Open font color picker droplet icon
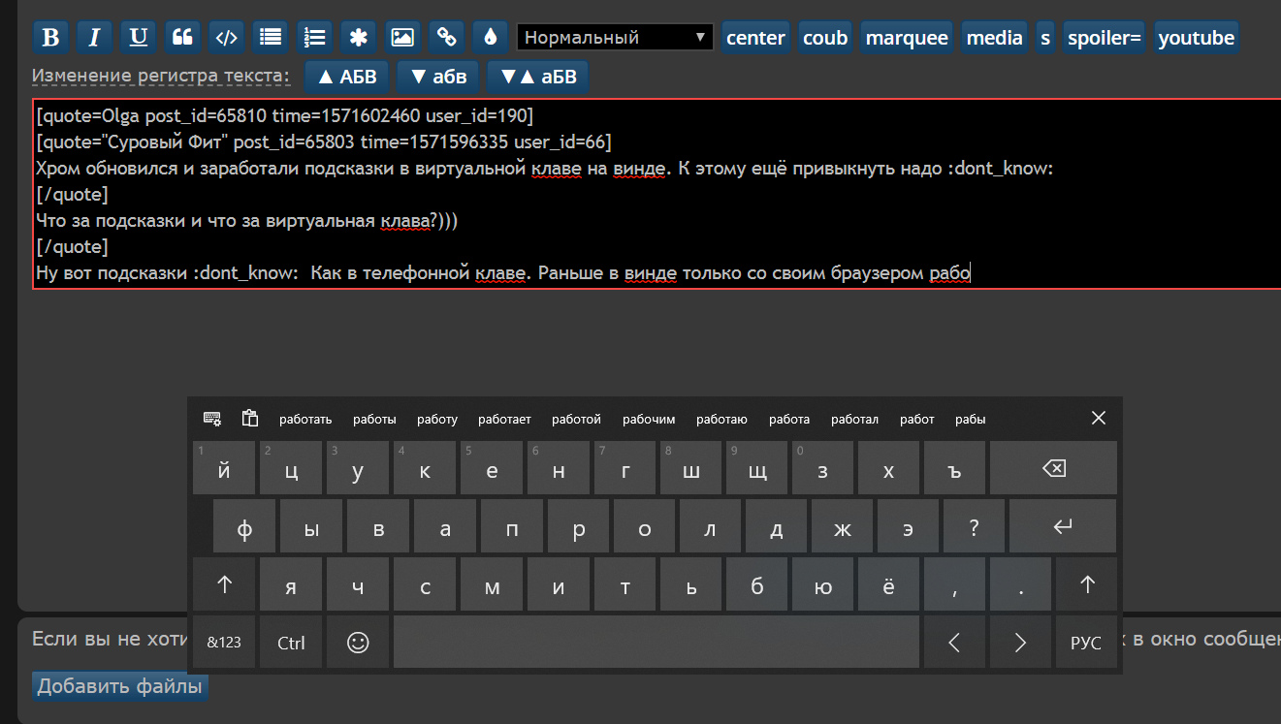The height and width of the screenshot is (724, 1281). (491, 38)
